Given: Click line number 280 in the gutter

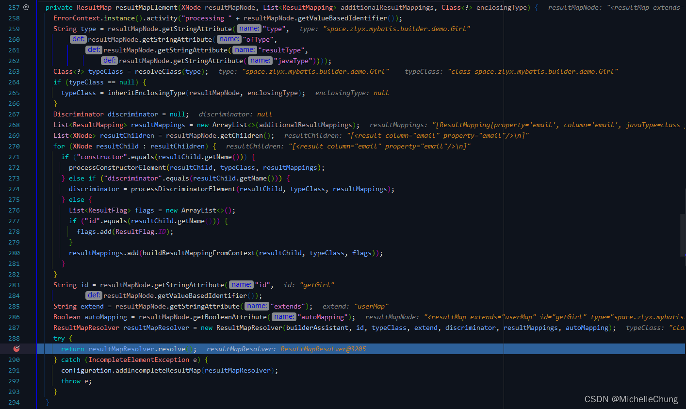Looking at the screenshot, I should tap(14, 253).
